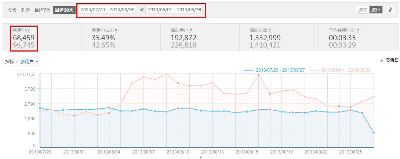Open help icon next to 新用户占比

[x=116, y=30]
